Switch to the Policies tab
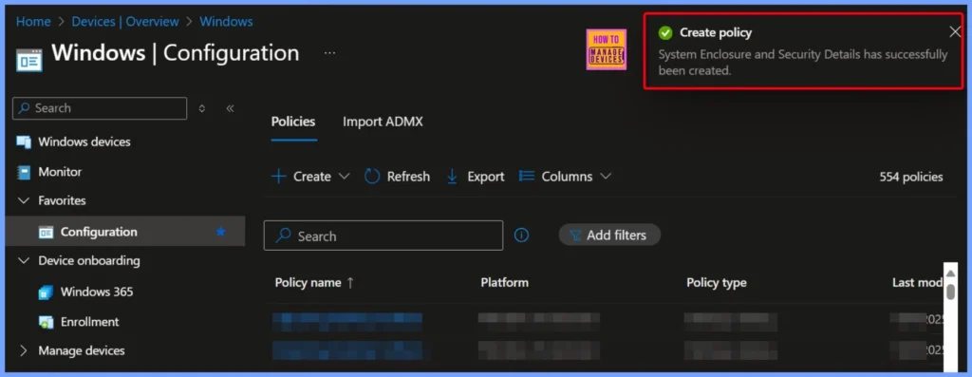Viewport: 972px width, 377px height. (293, 123)
